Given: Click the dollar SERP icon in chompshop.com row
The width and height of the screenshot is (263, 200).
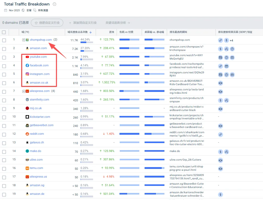Looking at the screenshot, I should (x=226, y=40).
